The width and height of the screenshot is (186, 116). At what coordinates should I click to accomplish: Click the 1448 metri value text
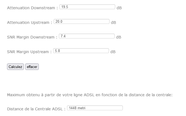[77, 108]
